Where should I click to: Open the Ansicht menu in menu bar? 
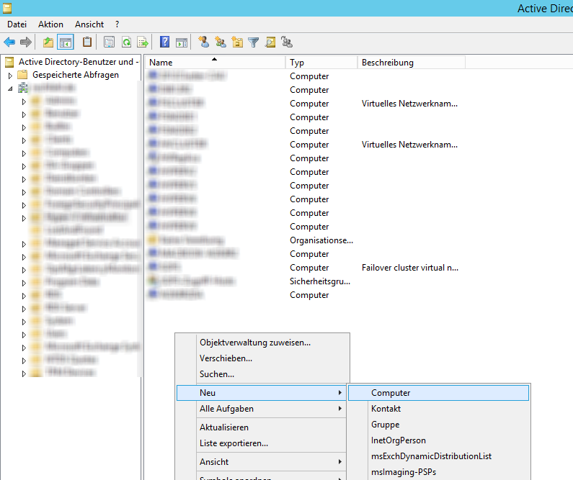(89, 24)
